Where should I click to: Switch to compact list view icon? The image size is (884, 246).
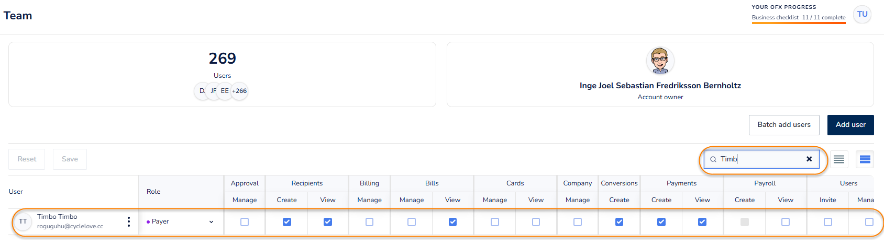(x=839, y=159)
